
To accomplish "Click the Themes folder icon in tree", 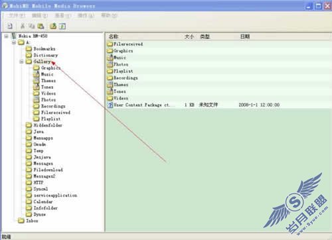I will (x=37, y=81).
